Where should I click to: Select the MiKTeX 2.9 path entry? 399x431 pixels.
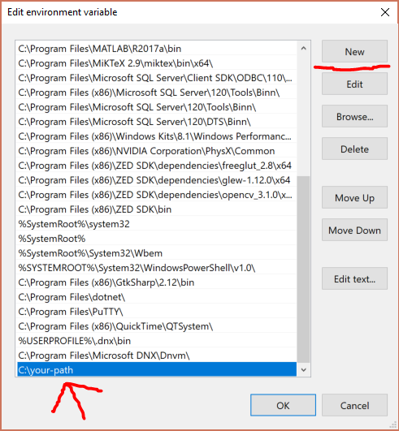[x=156, y=63]
